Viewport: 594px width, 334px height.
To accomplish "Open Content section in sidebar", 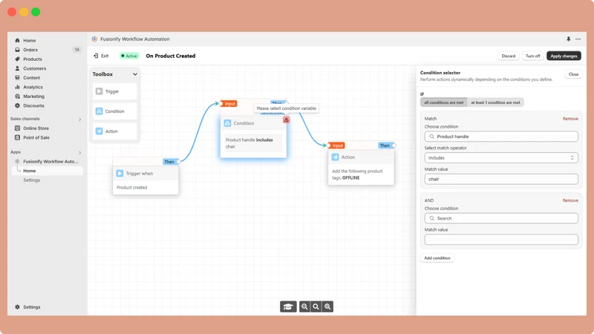I will click(x=31, y=78).
